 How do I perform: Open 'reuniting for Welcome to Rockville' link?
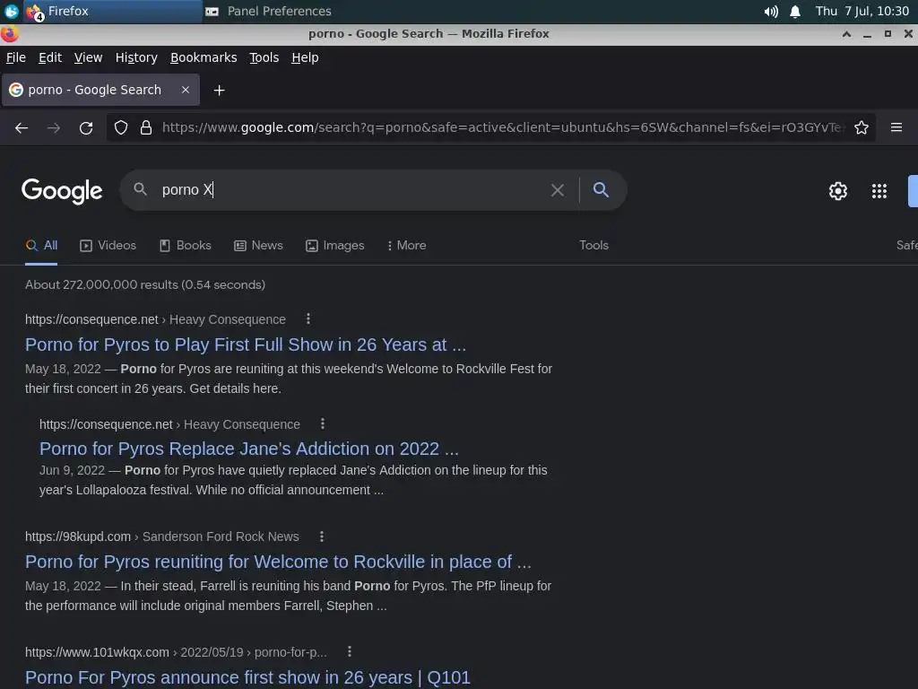click(278, 562)
